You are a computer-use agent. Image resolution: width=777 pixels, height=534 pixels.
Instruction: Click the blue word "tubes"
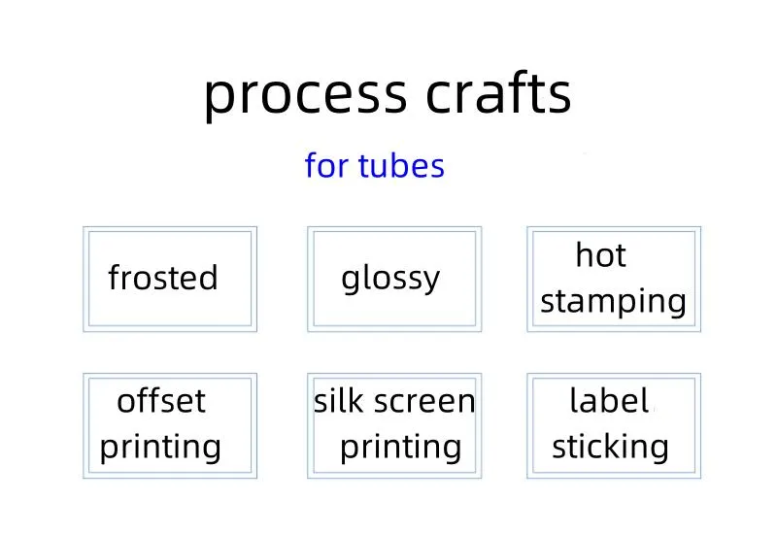click(401, 166)
